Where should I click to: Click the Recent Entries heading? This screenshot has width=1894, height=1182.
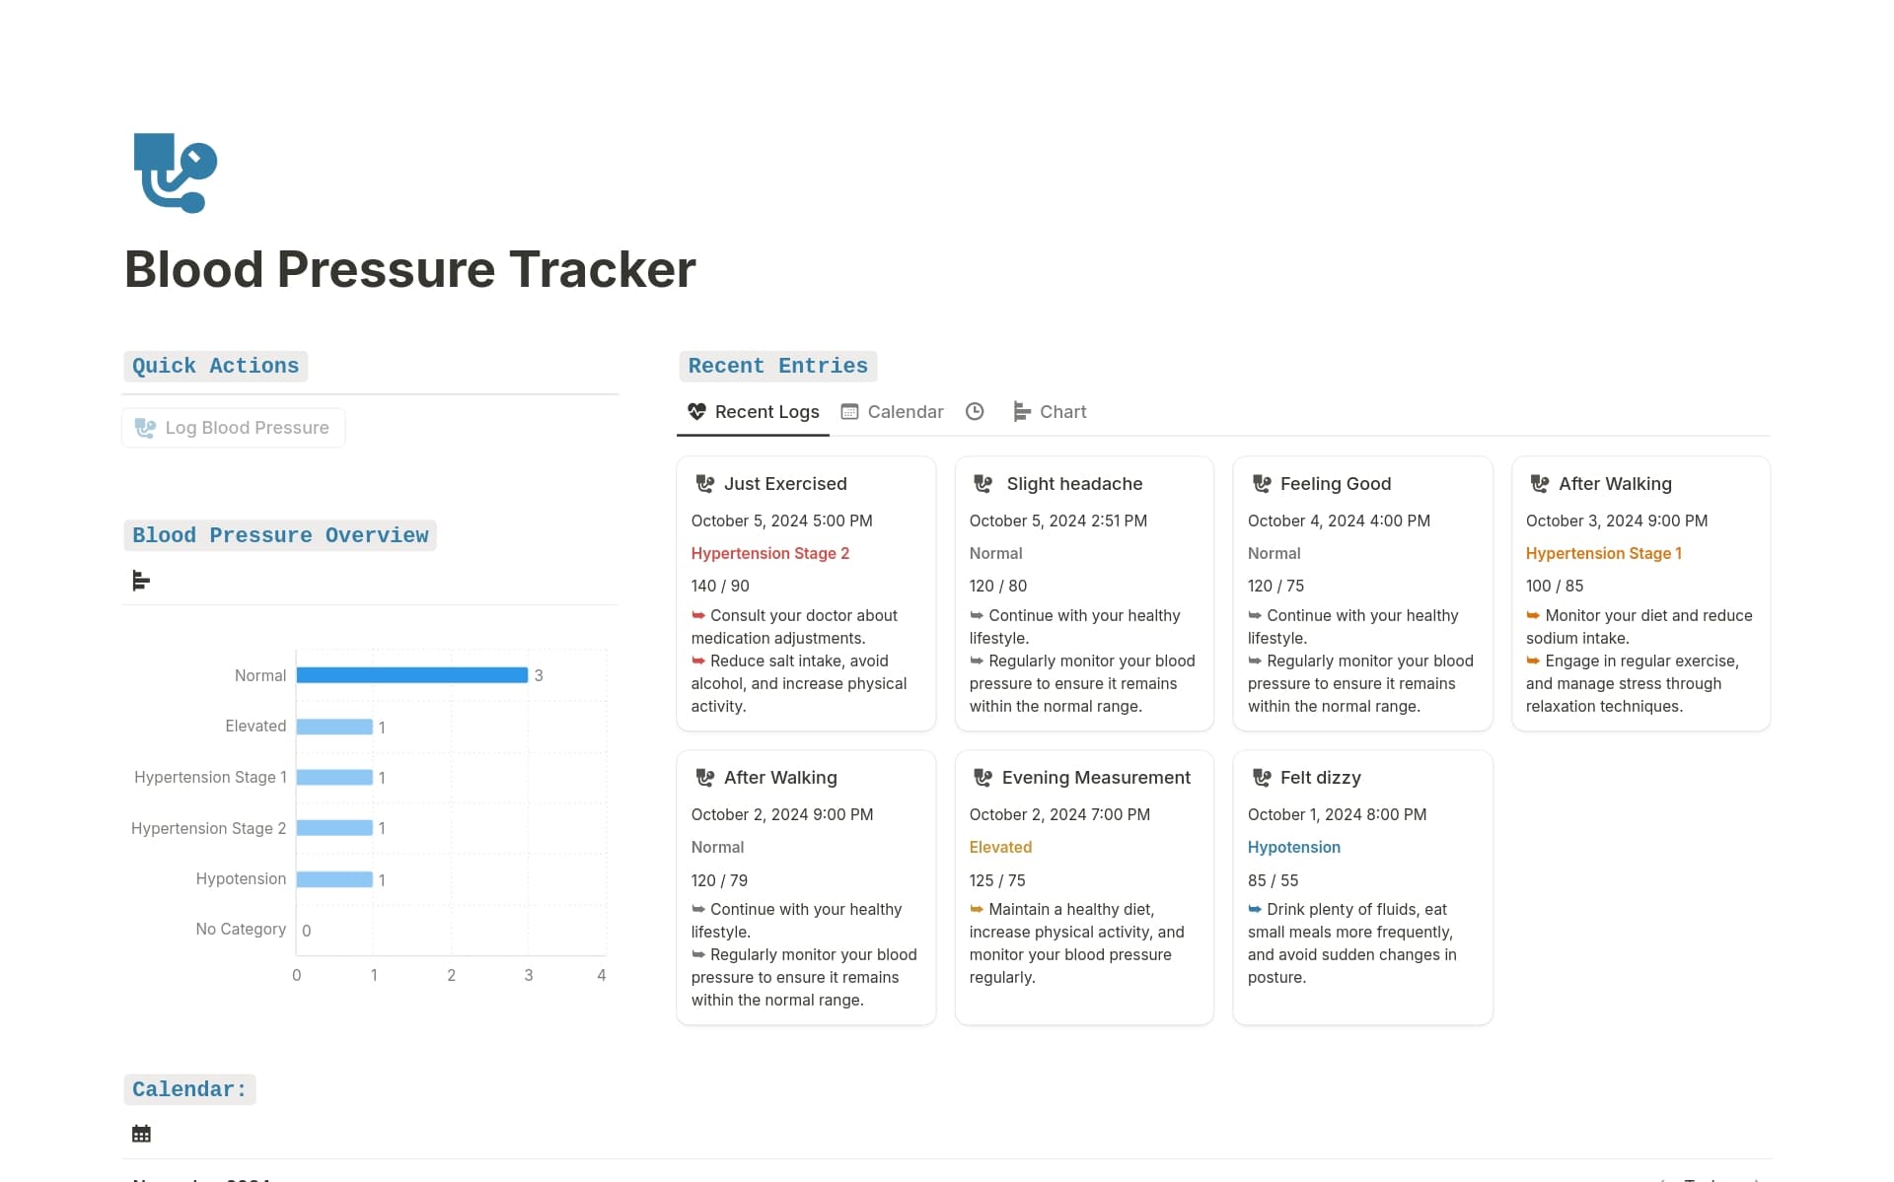click(x=776, y=366)
